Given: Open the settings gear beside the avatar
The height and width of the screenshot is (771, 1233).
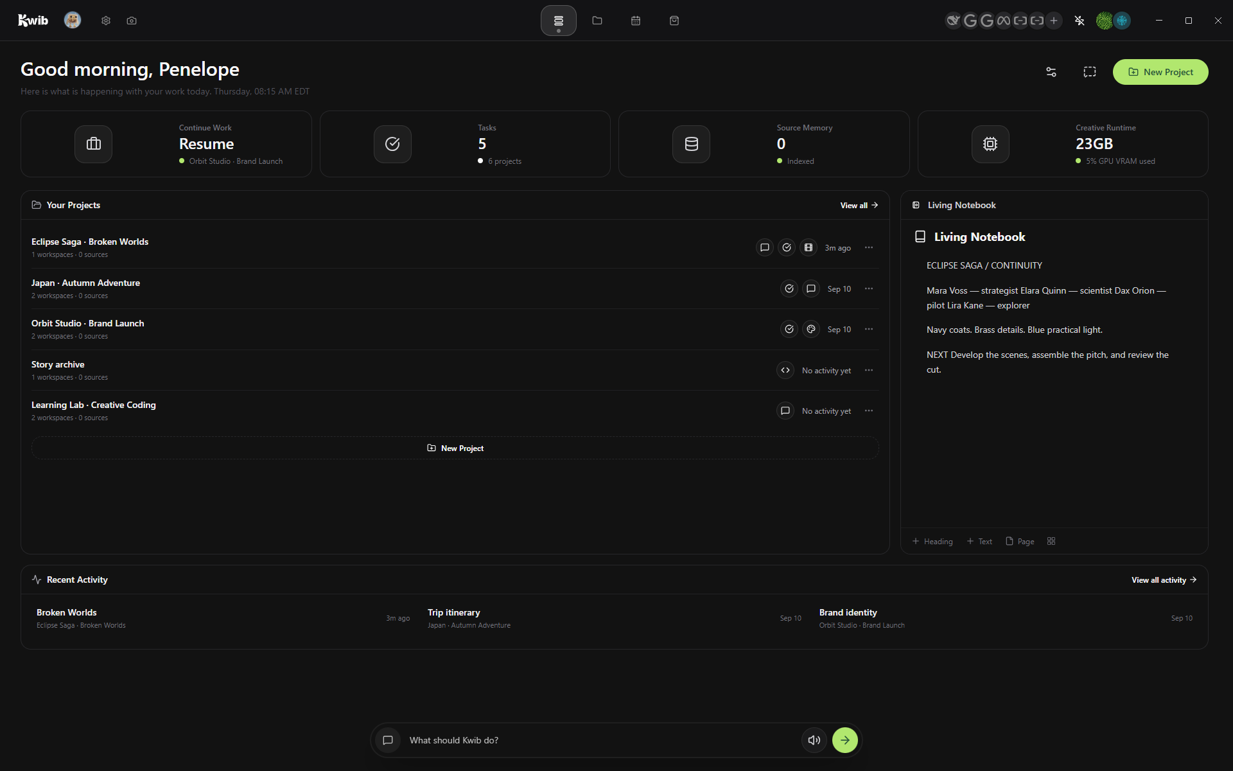Looking at the screenshot, I should (x=106, y=21).
